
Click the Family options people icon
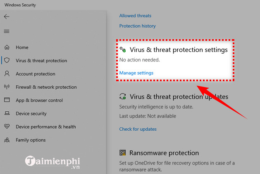coord(7,140)
